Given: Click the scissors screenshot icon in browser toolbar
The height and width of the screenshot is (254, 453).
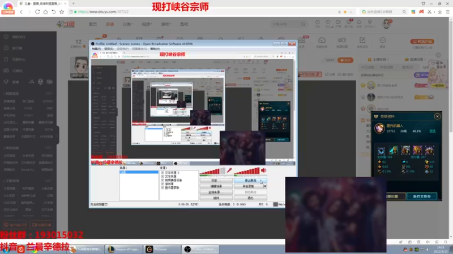Looking at the screenshot, I should (430, 12).
